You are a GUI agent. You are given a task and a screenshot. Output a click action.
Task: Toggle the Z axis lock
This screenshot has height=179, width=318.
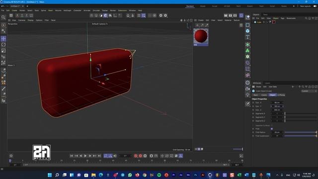pos(26,15)
